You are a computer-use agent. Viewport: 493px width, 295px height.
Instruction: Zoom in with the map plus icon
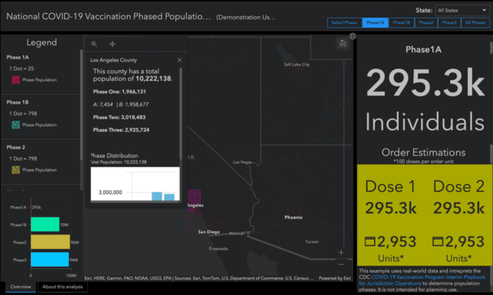coord(341,252)
